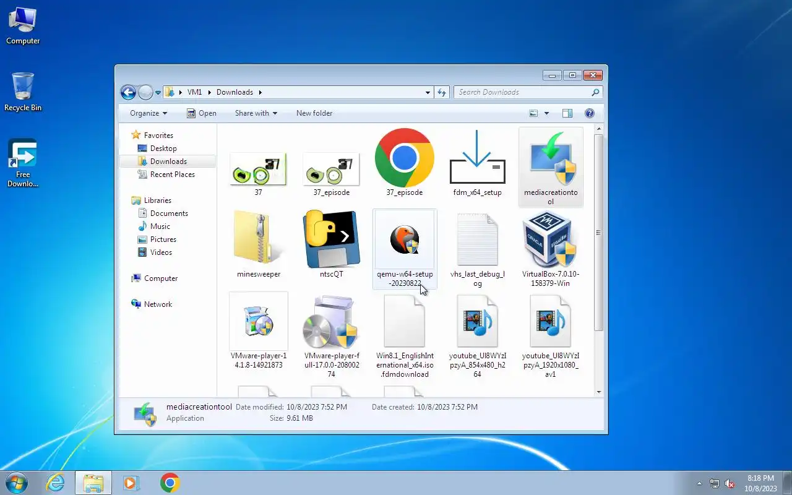Screen dimensions: 792x495
Task: Click the Free Download Manager desktop shortcut
Action: [23, 163]
